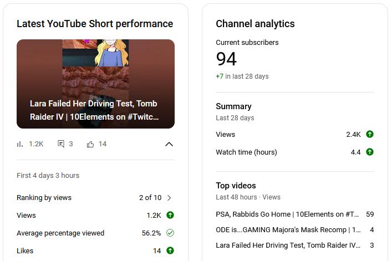Click the 'Ranking by views' label

44,198
